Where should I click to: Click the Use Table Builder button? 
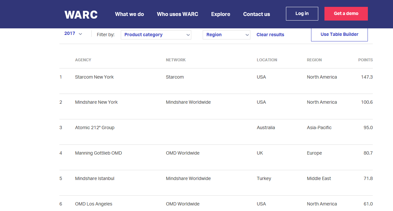[339, 34]
